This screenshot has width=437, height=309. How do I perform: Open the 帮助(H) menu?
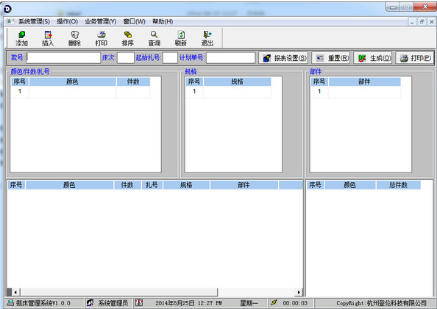[x=163, y=21]
